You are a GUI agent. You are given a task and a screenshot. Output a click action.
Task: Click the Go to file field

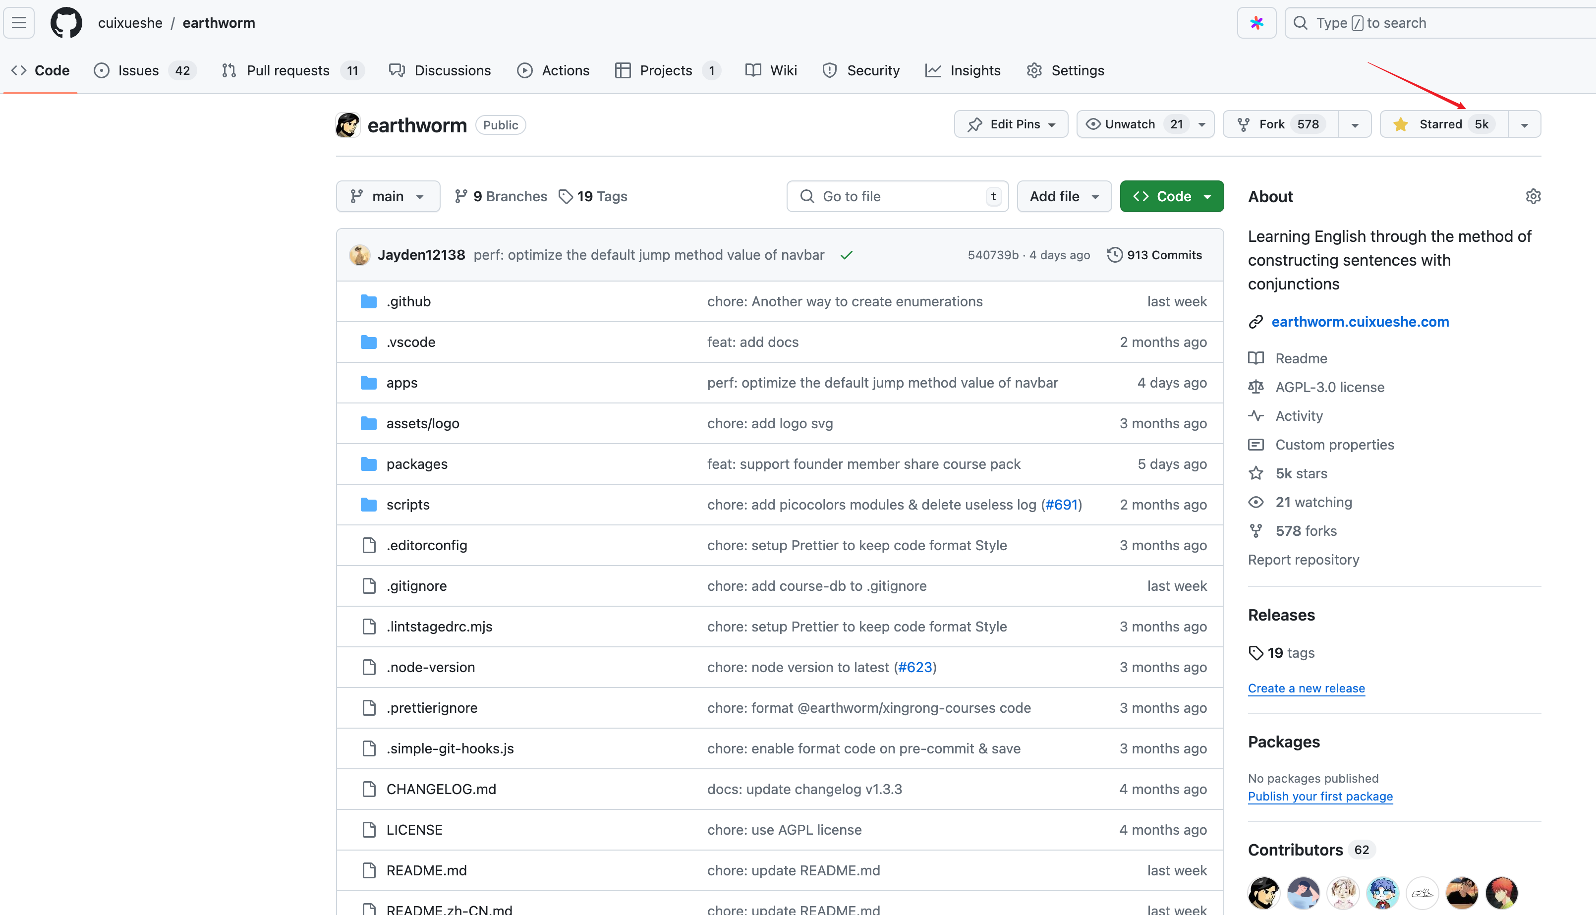(x=897, y=197)
